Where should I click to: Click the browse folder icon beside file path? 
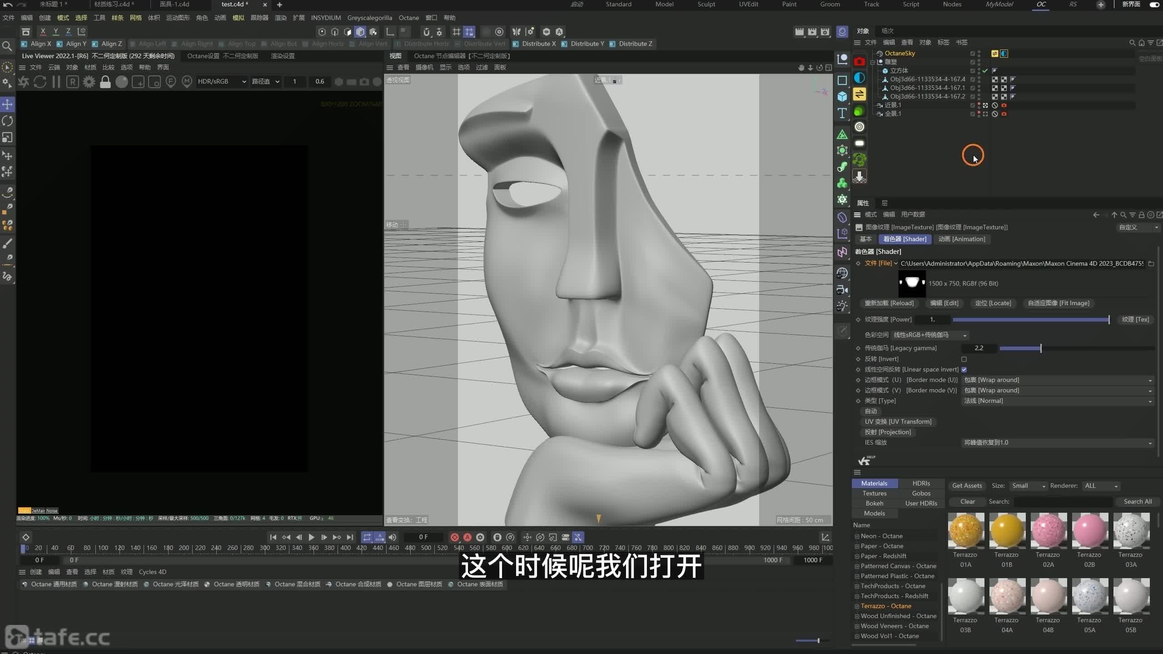tap(1151, 263)
